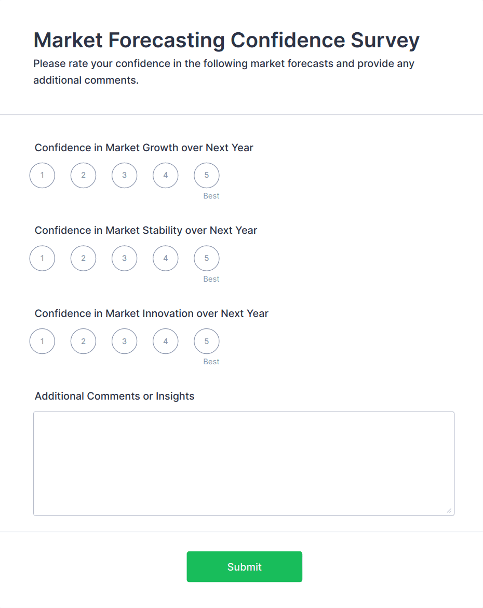This screenshot has width=483, height=608.
Task: Select rating 1 for Market Stability confidence
Action: [x=42, y=258]
